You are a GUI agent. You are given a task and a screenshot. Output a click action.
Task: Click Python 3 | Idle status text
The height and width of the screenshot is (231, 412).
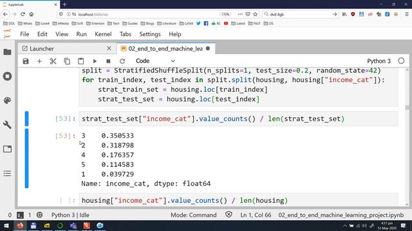[x=70, y=215]
